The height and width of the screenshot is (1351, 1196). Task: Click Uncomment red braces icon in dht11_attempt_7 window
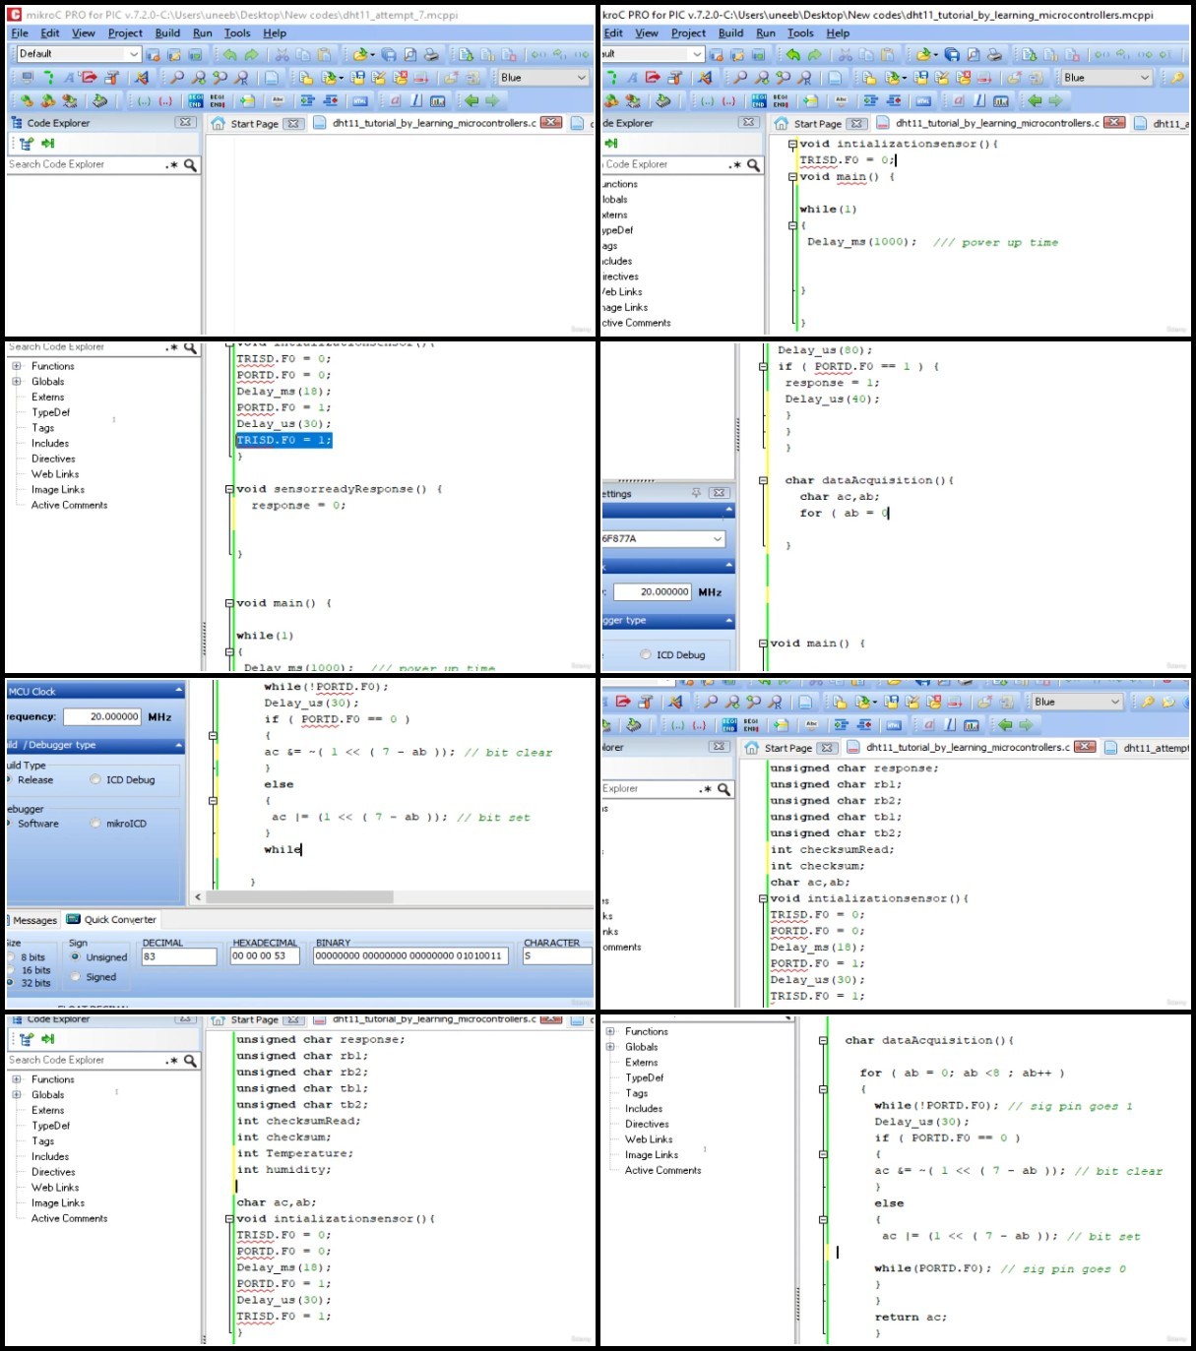pyautogui.click(x=165, y=100)
